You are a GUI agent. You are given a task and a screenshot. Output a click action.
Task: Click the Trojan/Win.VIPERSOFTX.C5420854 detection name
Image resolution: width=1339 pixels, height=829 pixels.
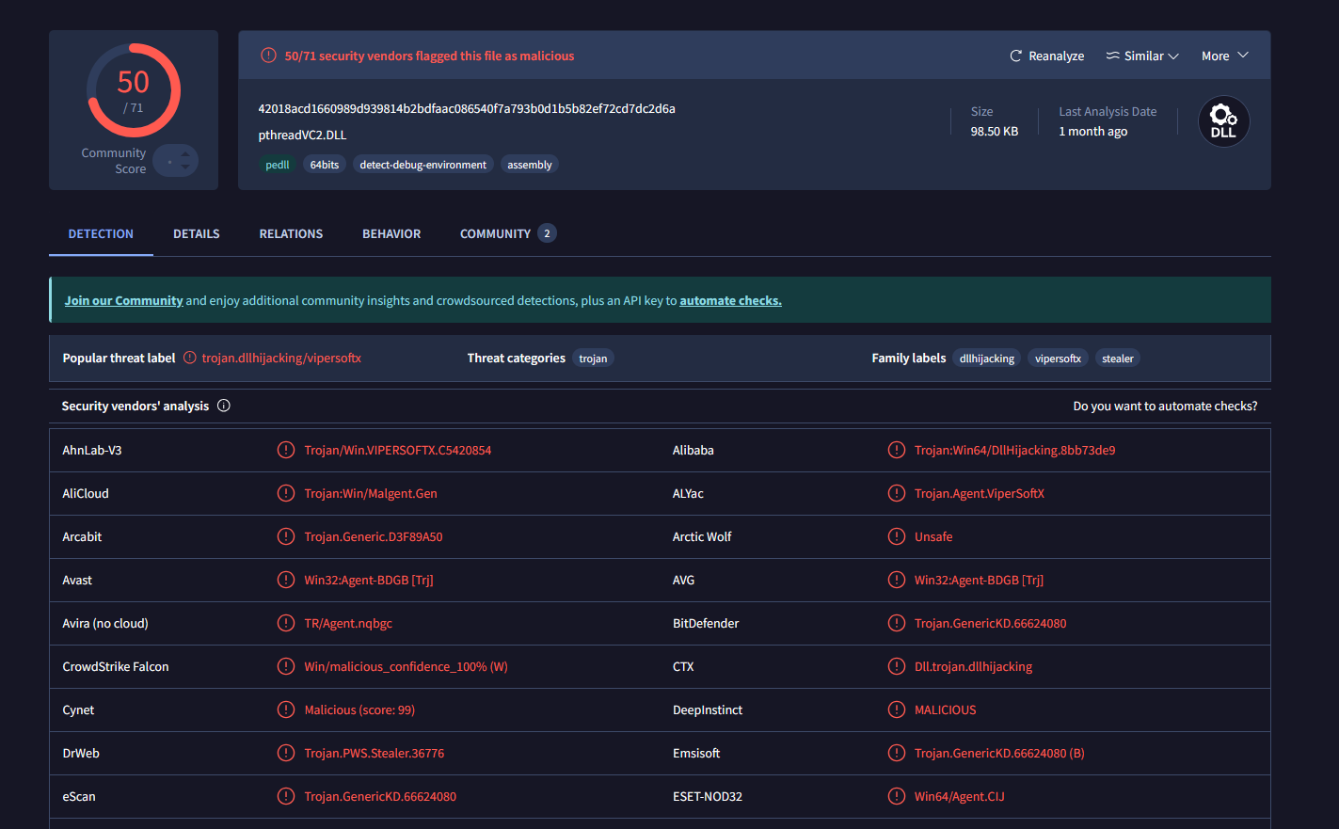tap(398, 450)
